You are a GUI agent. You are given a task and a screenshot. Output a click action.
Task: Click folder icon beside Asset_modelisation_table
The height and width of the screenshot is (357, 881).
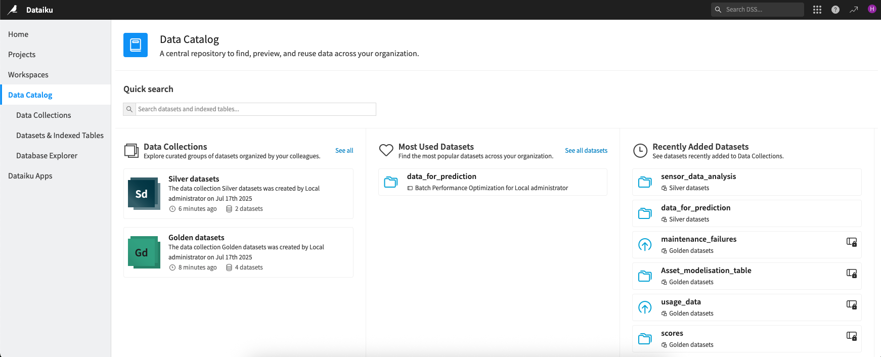click(x=645, y=276)
